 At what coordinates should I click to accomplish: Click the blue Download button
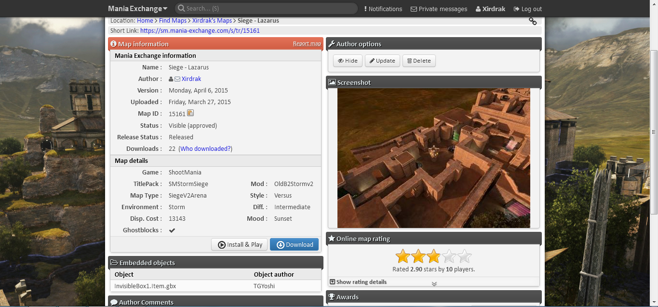click(295, 244)
